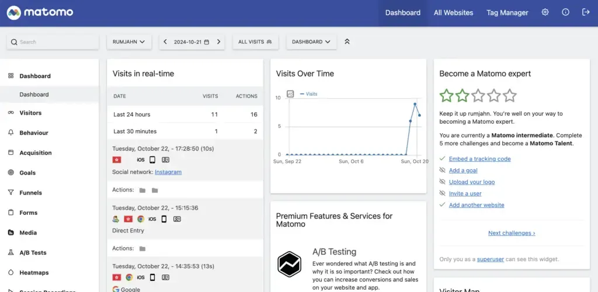Open the Instagram social network link
This screenshot has height=292, width=598.
pos(168,172)
